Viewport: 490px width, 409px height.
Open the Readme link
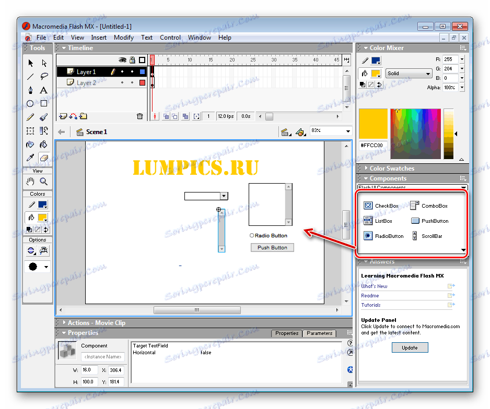pyautogui.click(x=370, y=295)
